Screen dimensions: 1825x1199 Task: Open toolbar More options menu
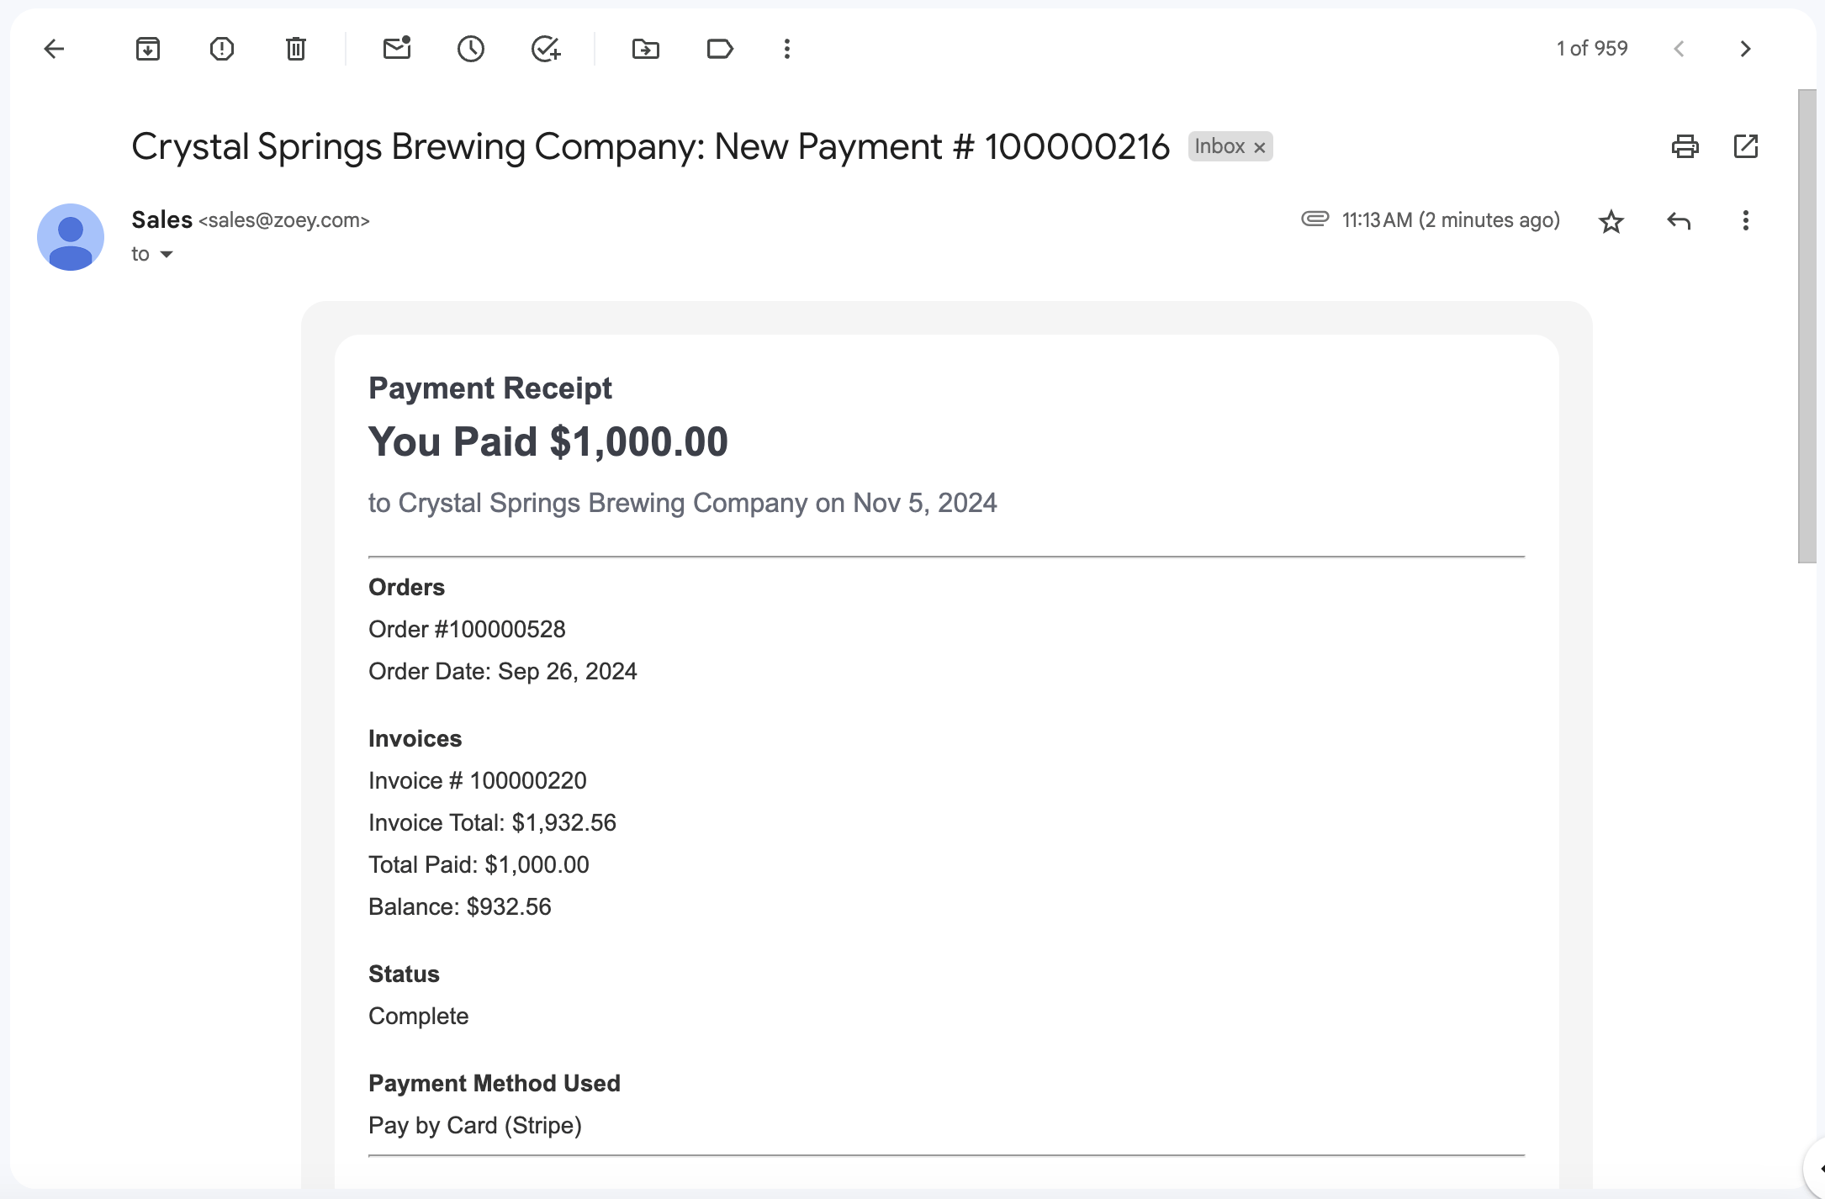tap(787, 49)
